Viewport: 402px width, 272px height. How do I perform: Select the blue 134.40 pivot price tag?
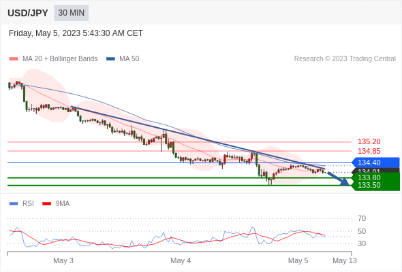(x=376, y=163)
